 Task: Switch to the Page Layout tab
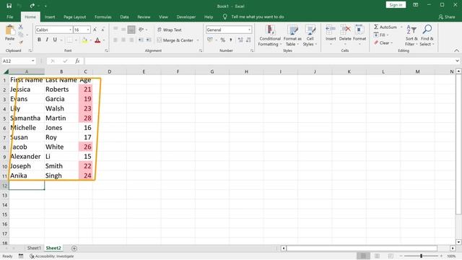pos(74,17)
